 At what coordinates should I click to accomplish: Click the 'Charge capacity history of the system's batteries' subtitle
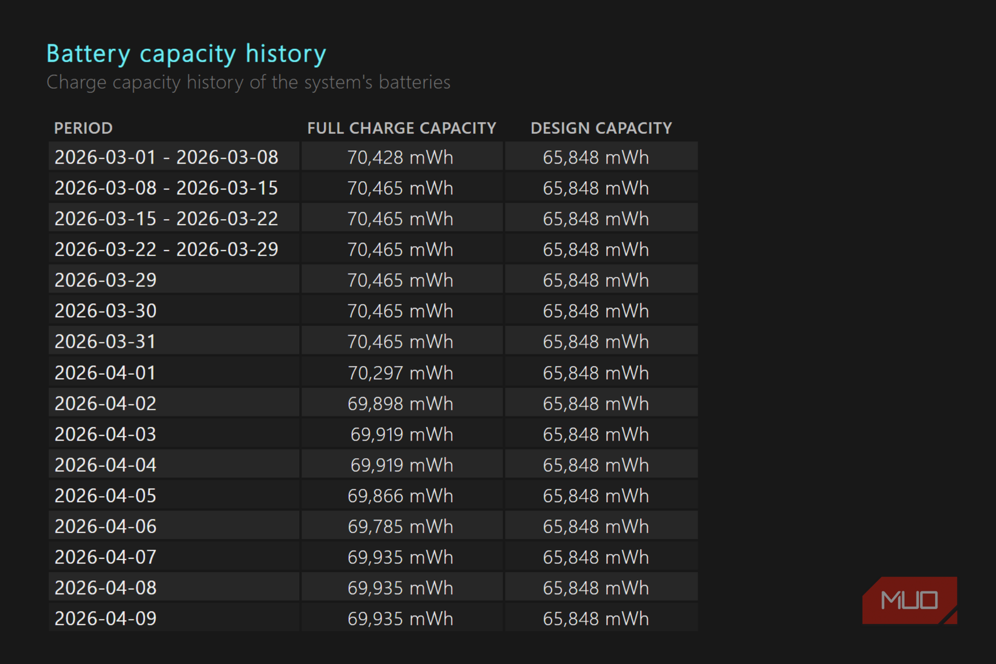point(248,82)
